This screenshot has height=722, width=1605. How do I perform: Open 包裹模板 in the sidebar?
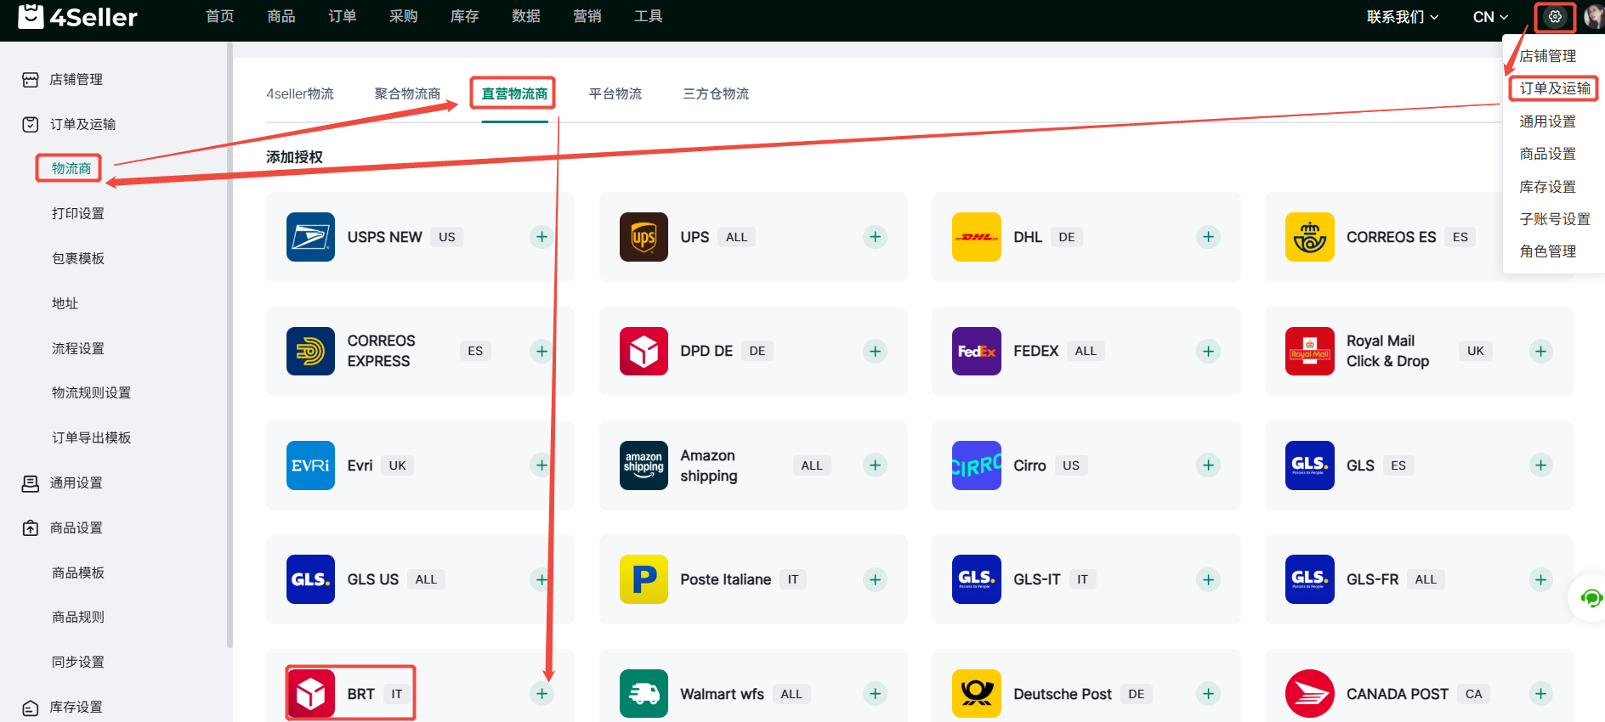(78, 258)
